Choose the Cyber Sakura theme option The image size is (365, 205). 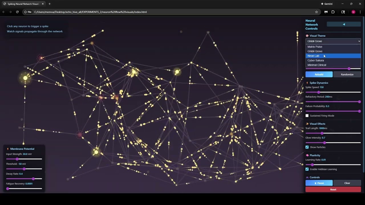point(316,60)
